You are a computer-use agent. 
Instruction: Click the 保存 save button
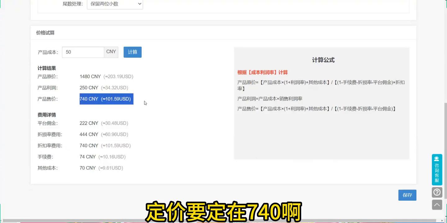coord(407,195)
